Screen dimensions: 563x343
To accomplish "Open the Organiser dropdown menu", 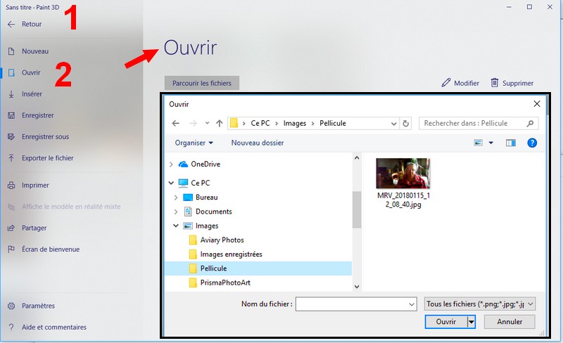I will coord(194,143).
